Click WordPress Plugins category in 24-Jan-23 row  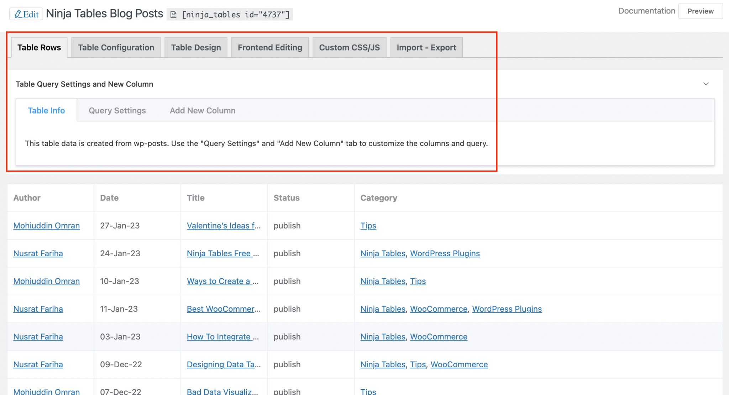pos(445,253)
